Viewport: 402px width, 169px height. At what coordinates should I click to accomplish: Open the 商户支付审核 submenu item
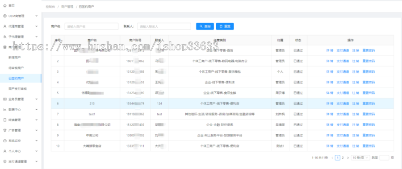[17, 89]
